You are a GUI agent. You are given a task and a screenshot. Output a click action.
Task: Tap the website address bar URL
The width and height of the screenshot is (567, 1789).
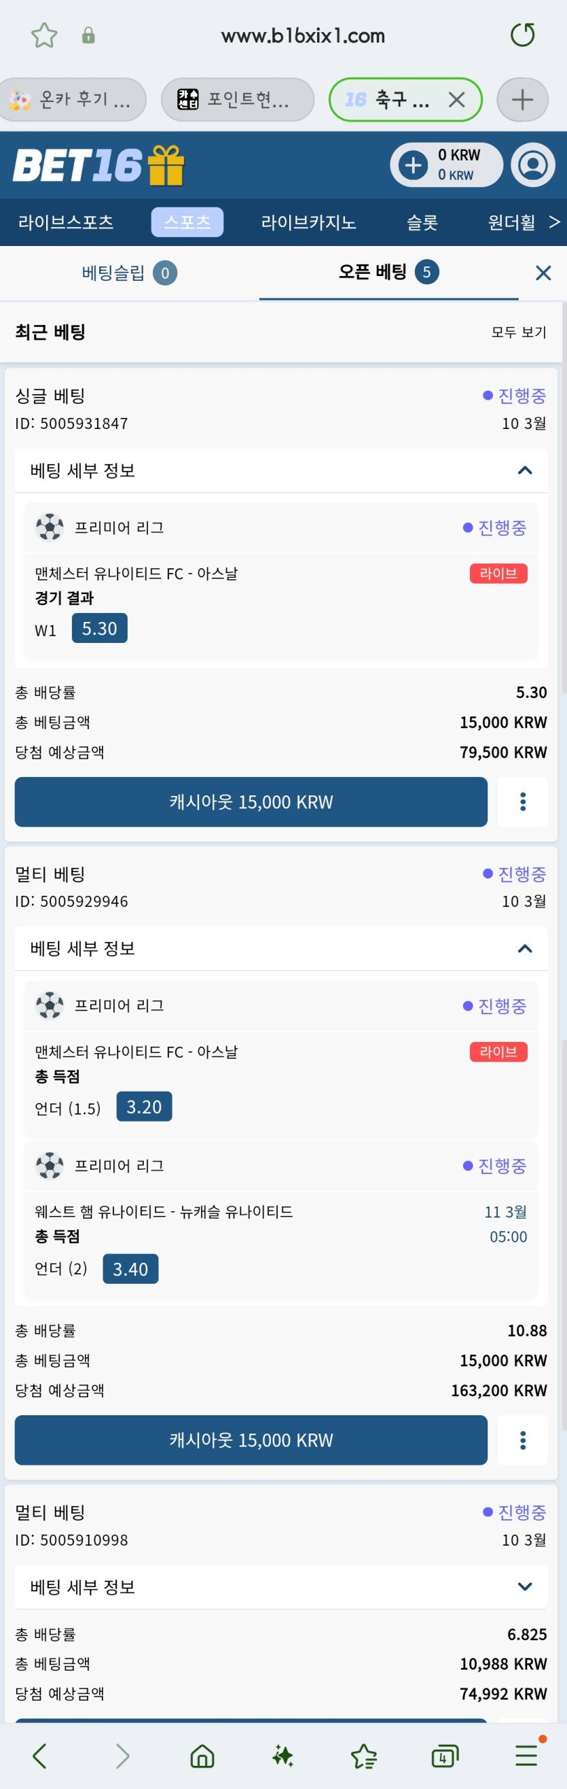pos(303,35)
